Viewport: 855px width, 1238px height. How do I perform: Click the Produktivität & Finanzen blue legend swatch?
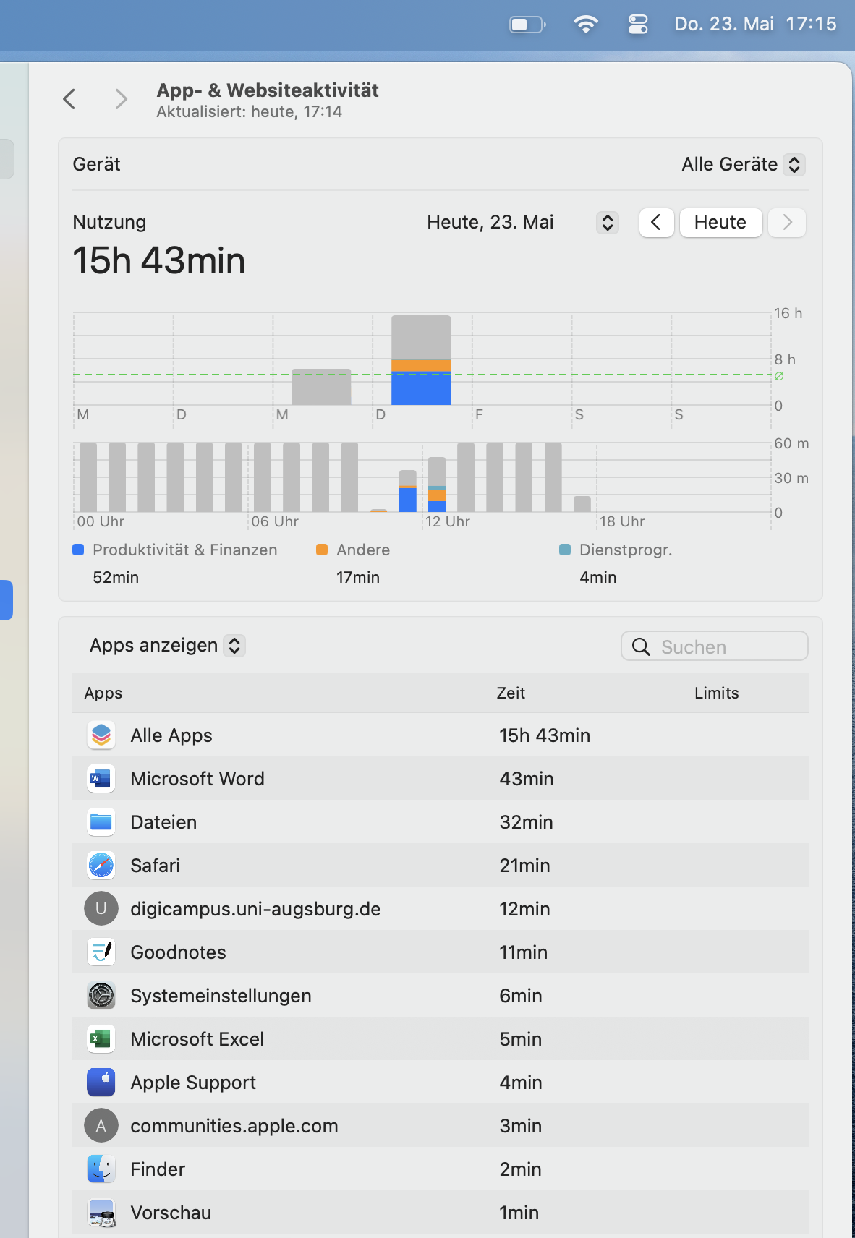click(x=79, y=550)
